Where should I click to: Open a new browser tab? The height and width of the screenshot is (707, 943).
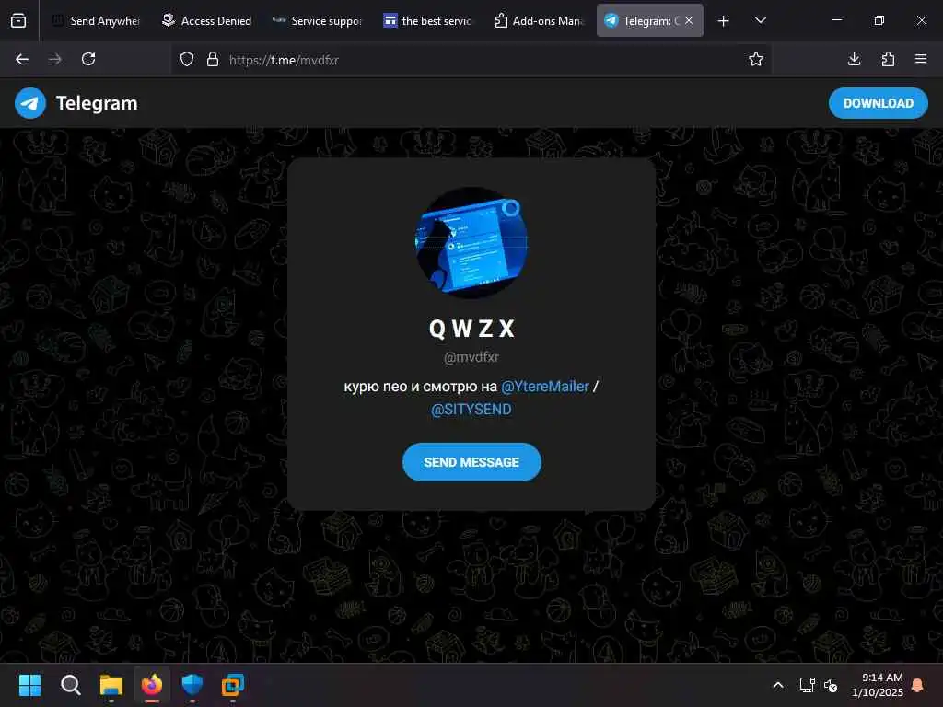click(x=724, y=21)
